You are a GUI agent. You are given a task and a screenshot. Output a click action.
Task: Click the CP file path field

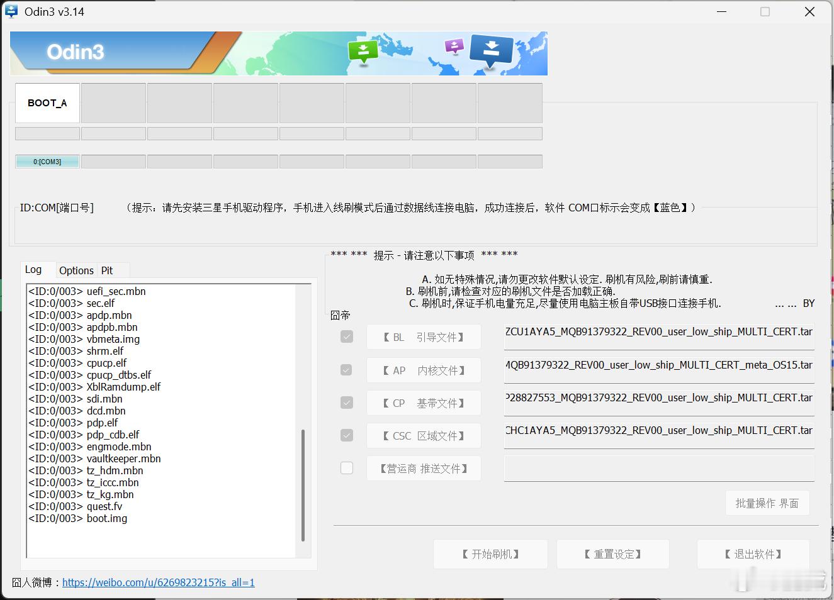click(x=659, y=403)
